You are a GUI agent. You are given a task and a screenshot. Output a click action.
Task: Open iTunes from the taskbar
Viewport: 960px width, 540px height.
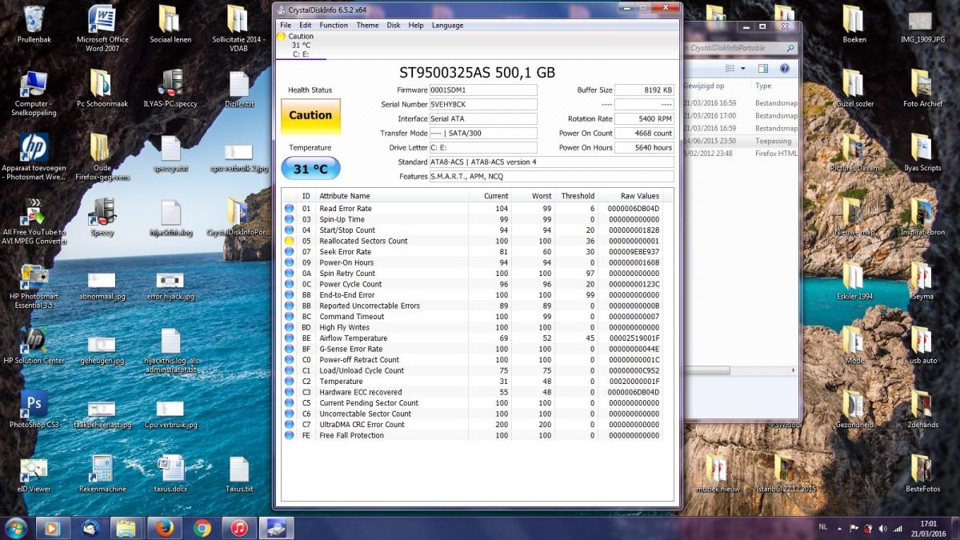click(x=238, y=528)
